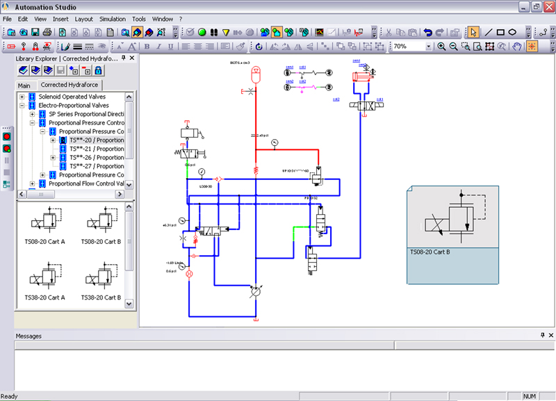Viewport: 556px width, 401px height.
Task: Open the Simulation menu
Action: 112,19
